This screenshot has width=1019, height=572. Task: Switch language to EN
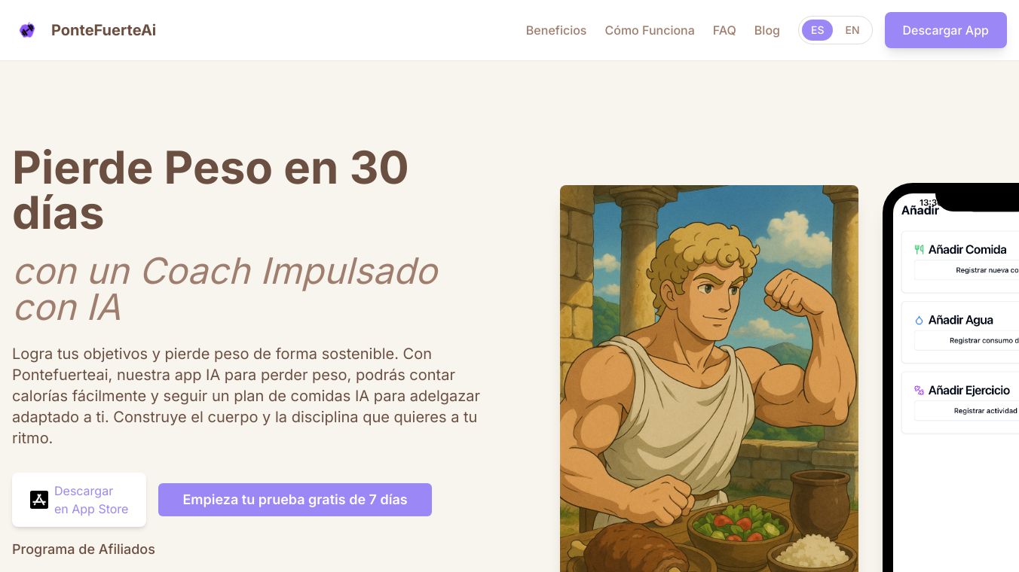click(852, 30)
